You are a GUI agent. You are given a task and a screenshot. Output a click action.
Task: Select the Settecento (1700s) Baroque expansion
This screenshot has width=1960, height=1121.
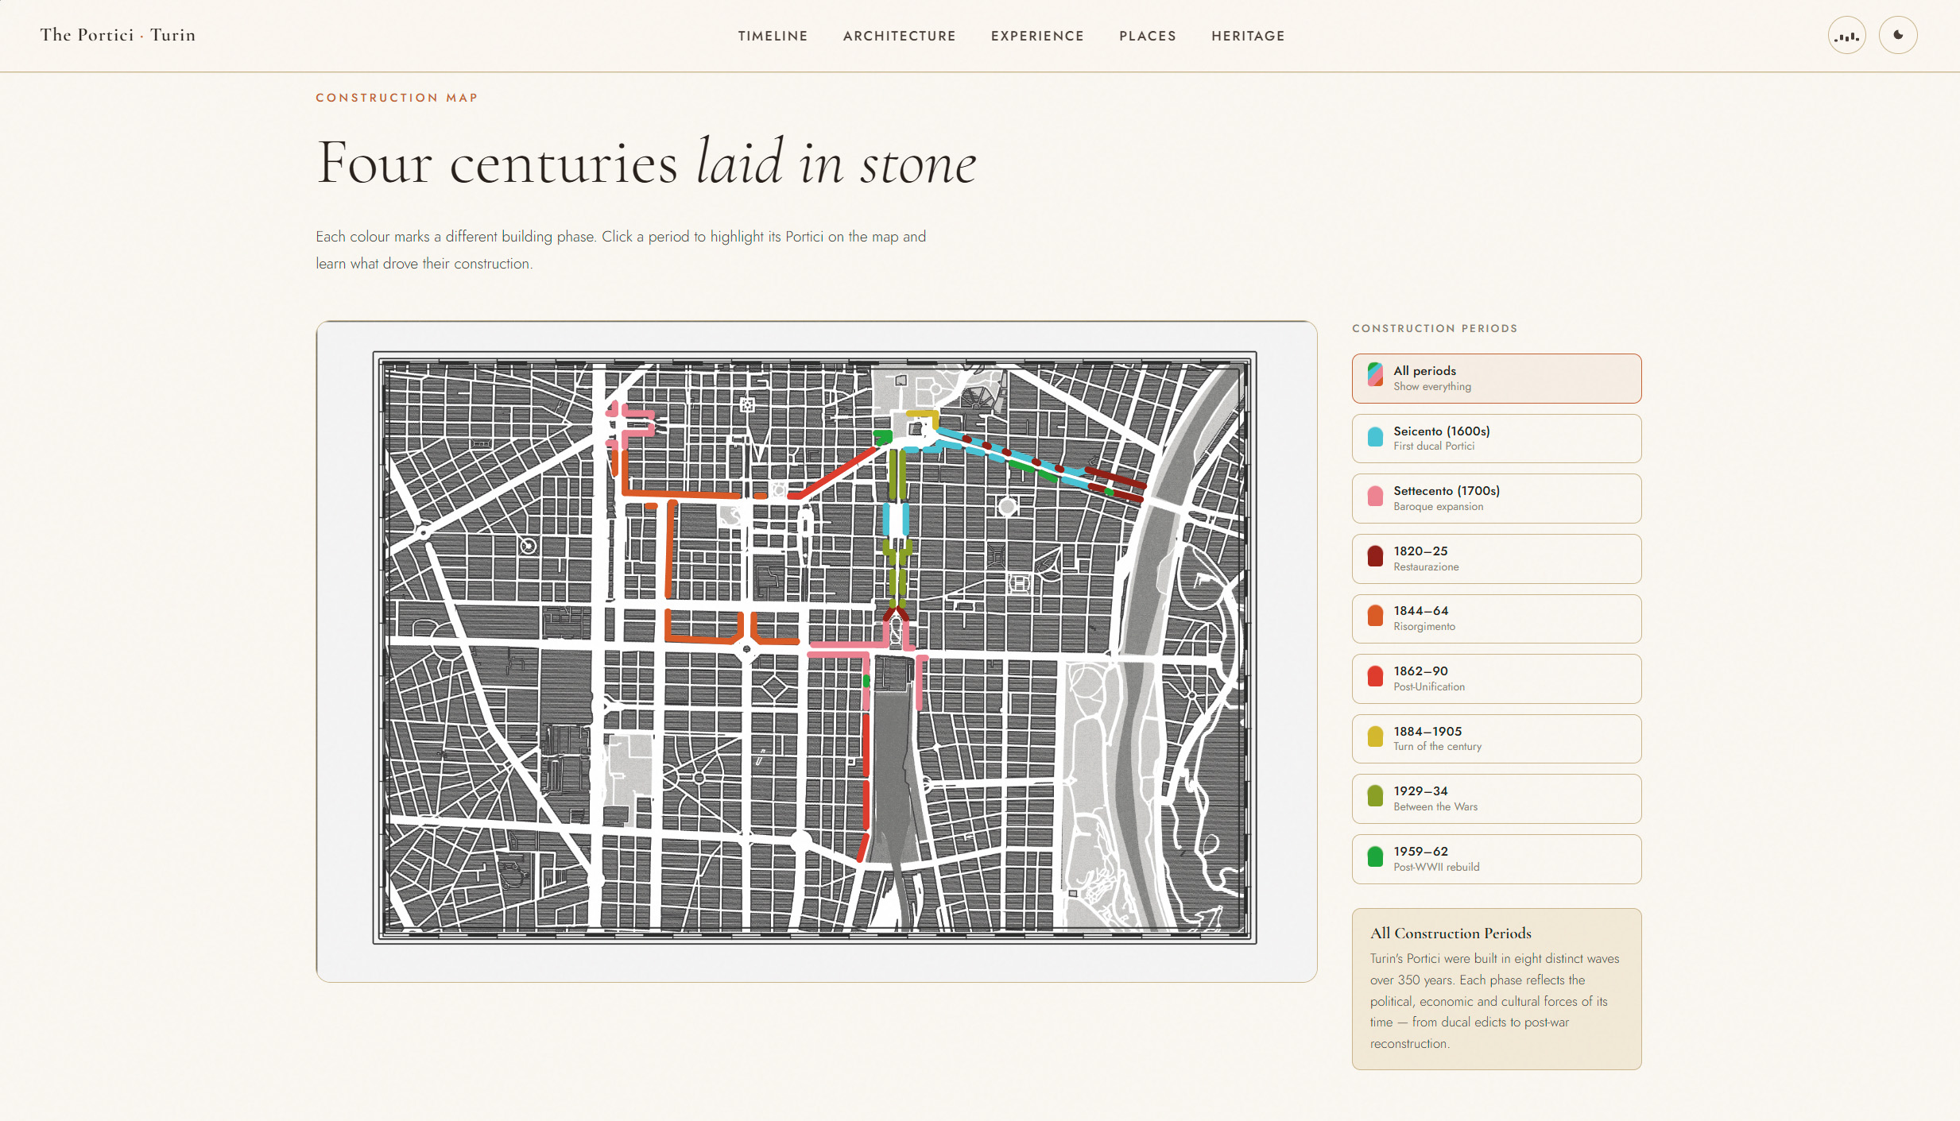1497,498
